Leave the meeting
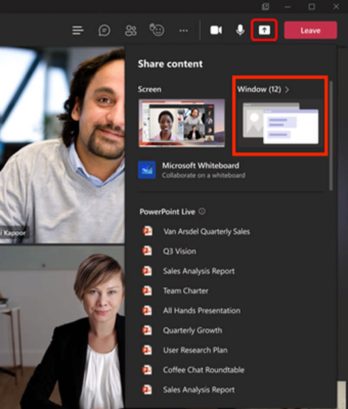This screenshot has width=348, height=409. [x=311, y=30]
